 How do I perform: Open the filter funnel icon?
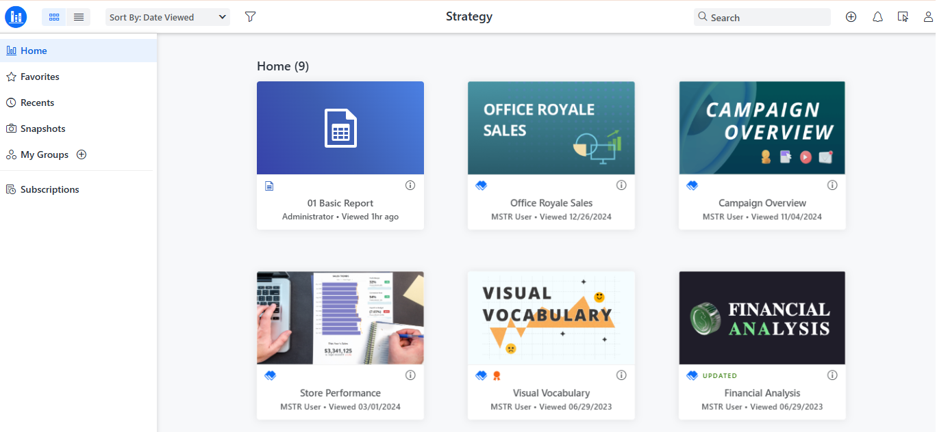(x=250, y=17)
